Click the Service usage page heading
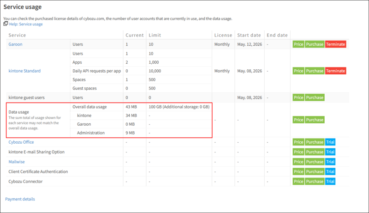The image size is (369, 213). [x=23, y=7]
